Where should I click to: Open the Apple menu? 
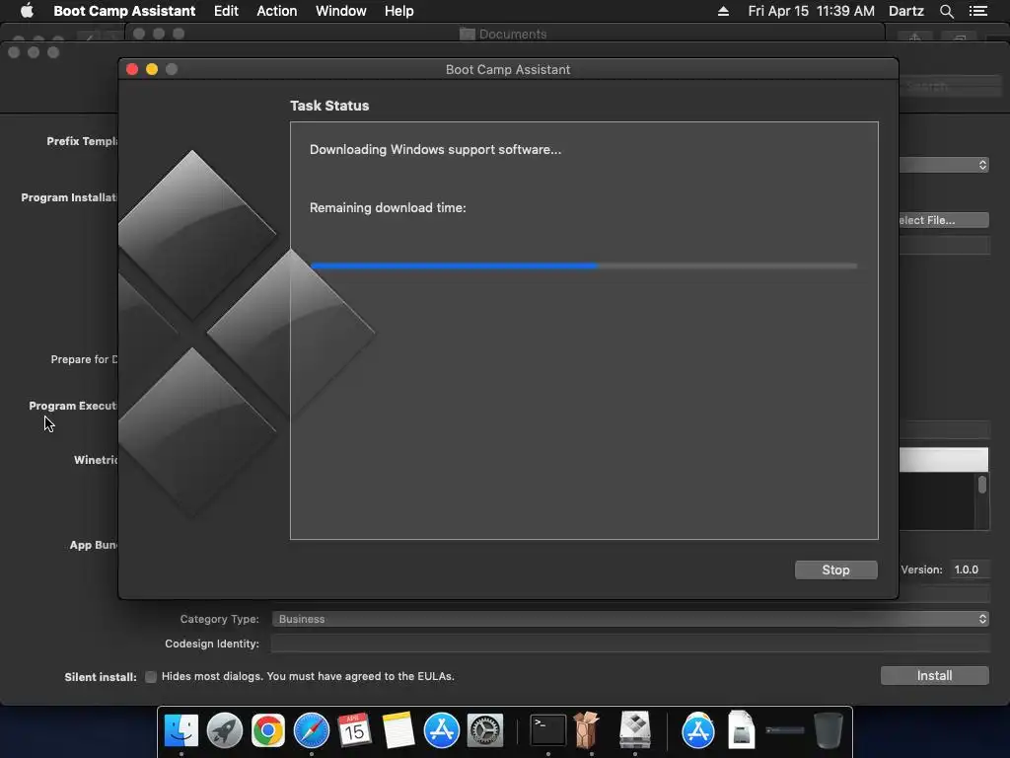point(27,11)
